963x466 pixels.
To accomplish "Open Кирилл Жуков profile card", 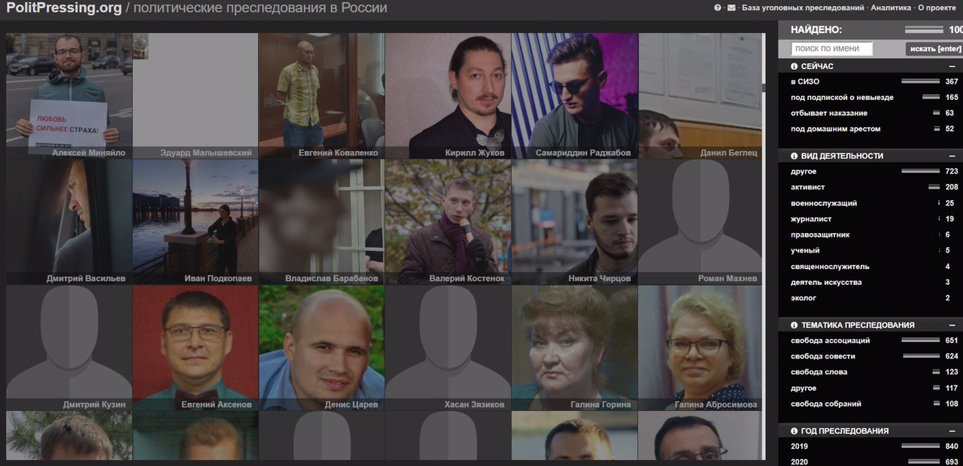I will 448,95.
